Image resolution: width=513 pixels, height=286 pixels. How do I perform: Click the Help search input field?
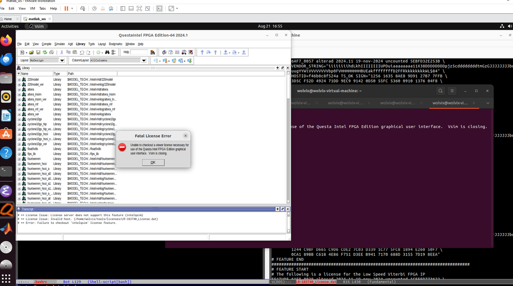coord(139,52)
